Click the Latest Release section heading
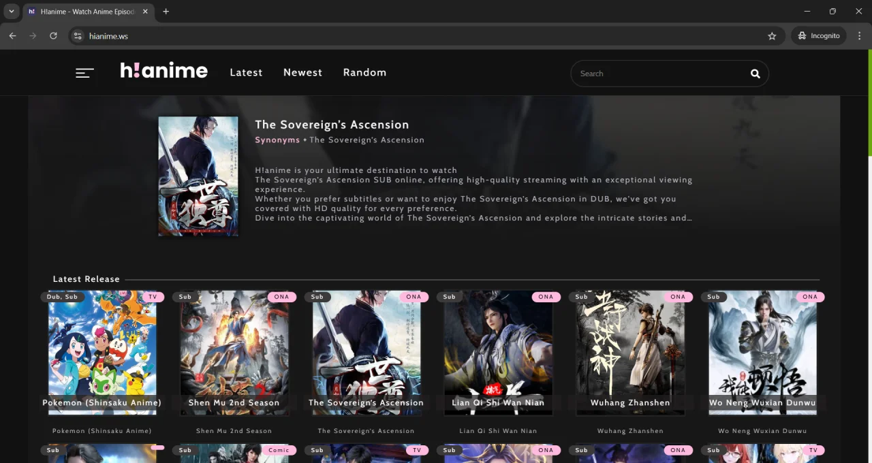This screenshot has height=463, width=872. [87, 279]
